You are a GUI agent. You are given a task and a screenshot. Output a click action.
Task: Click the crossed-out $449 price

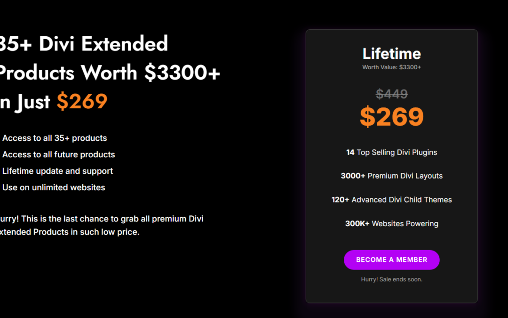click(x=391, y=94)
